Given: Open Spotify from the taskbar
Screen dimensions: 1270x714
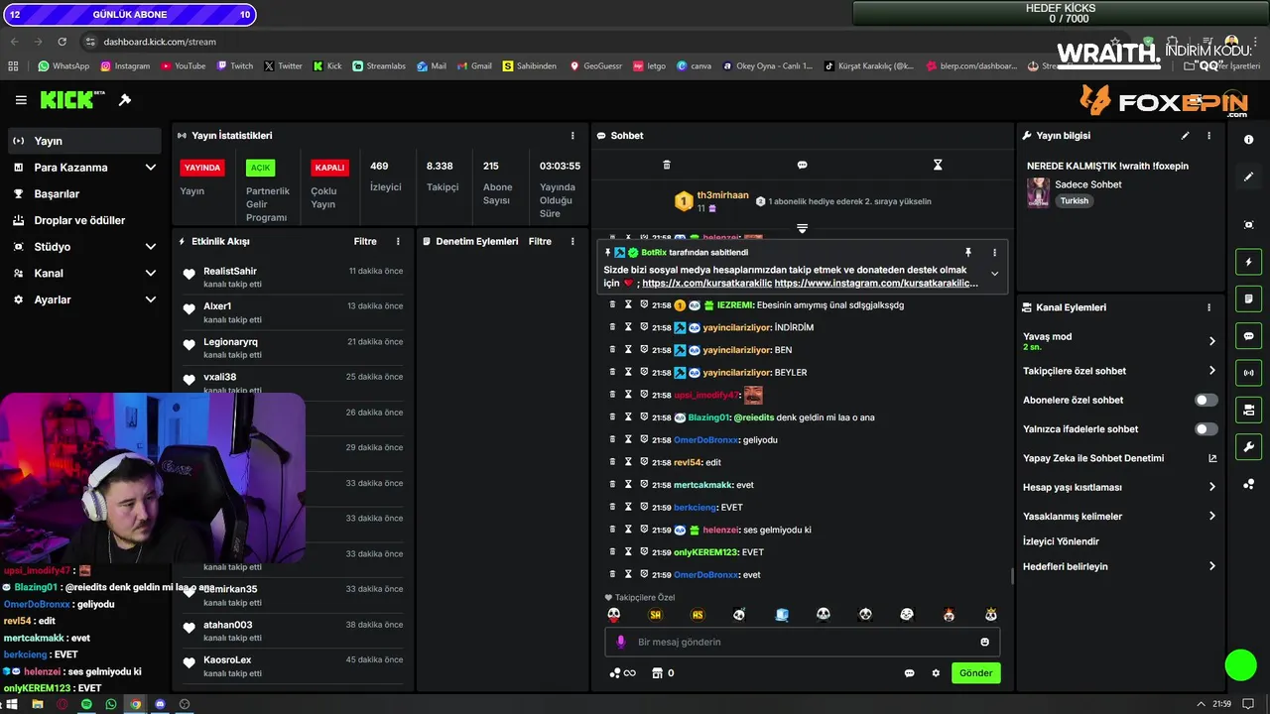Looking at the screenshot, I should (x=86, y=704).
